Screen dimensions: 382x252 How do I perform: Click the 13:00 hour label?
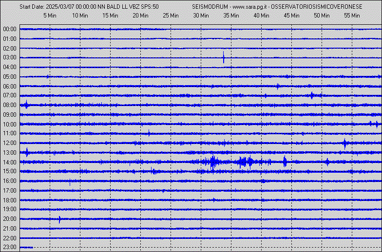(x=10, y=153)
